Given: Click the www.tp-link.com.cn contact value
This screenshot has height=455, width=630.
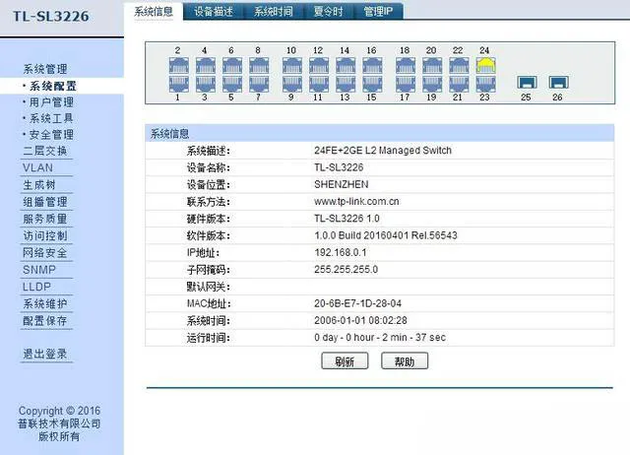Looking at the screenshot, I should [x=356, y=201].
